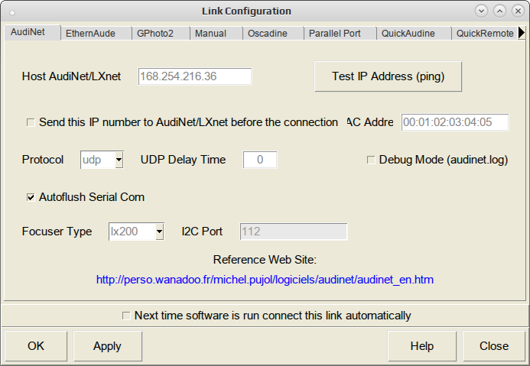Click the Reference Web Site label
Image resolution: width=530 pixels, height=366 pixels.
pos(265,260)
